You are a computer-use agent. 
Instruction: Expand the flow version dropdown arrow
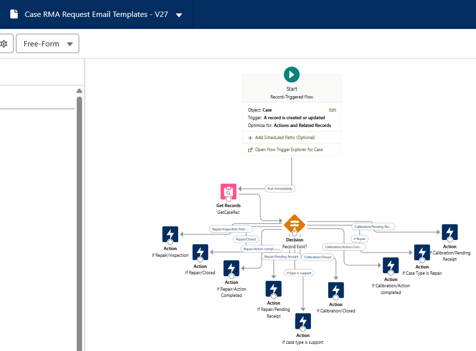pos(179,15)
